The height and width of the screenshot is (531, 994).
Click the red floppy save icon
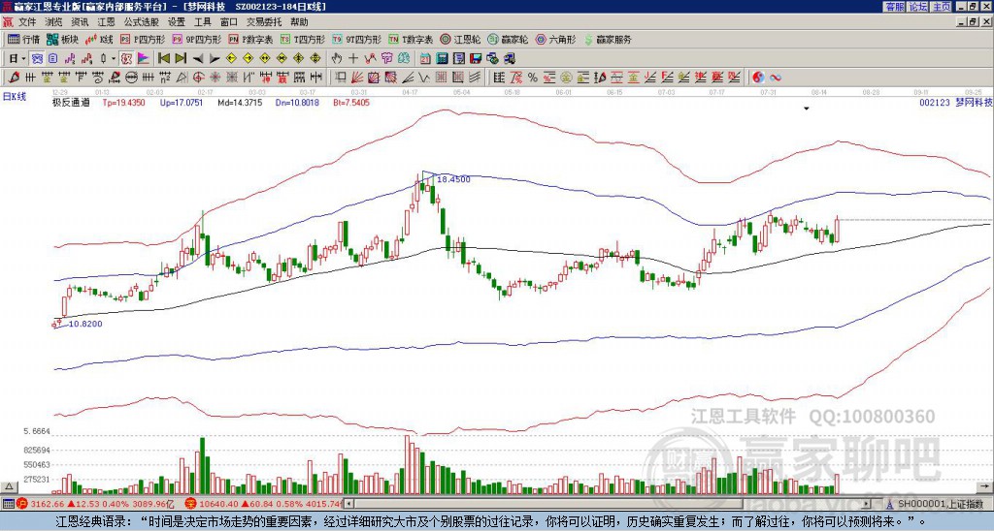point(476,58)
